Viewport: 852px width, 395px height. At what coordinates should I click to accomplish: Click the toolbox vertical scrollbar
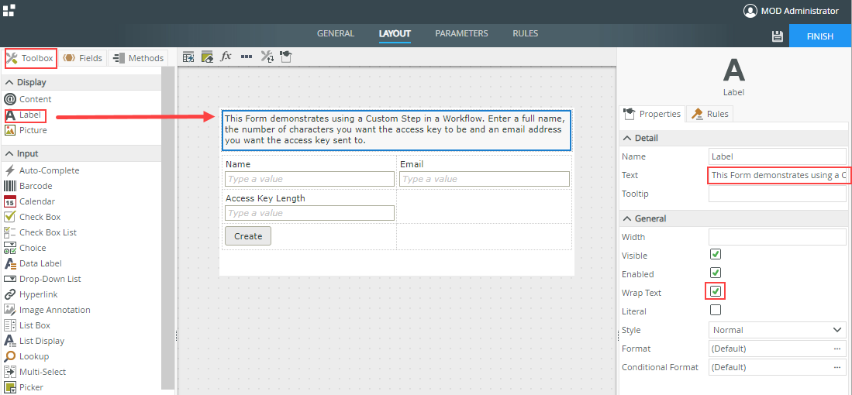pos(168,228)
